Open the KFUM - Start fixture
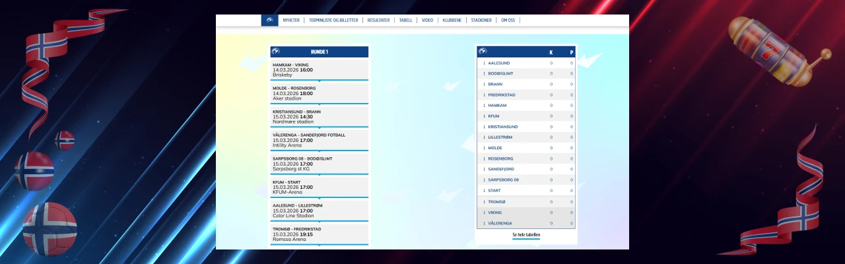The width and height of the screenshot is (845, 264). click(320, 187)
